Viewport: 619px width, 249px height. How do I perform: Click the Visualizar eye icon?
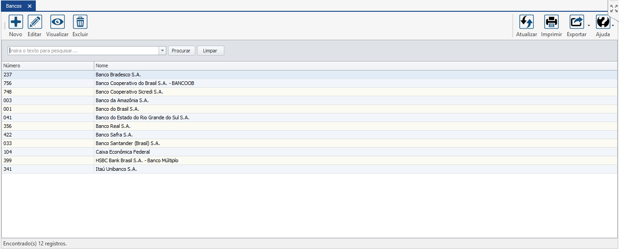point(58,22)
